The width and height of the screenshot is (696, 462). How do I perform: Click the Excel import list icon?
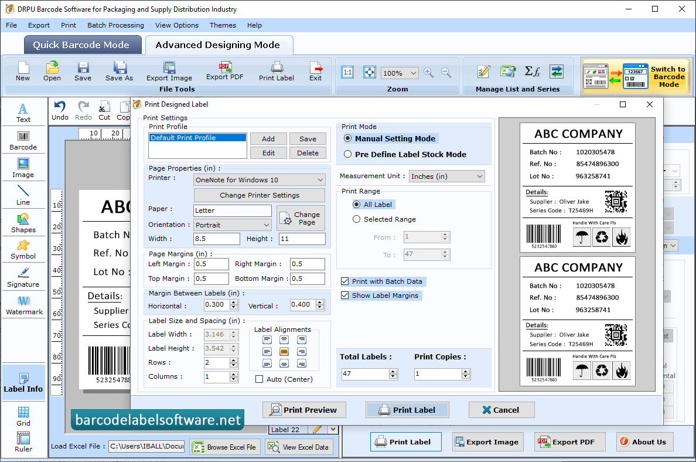(x=508, y=72)
